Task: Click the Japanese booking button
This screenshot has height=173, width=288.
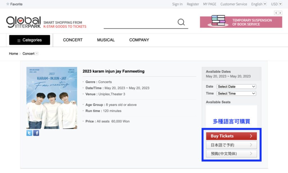Action: pos(231,145)
